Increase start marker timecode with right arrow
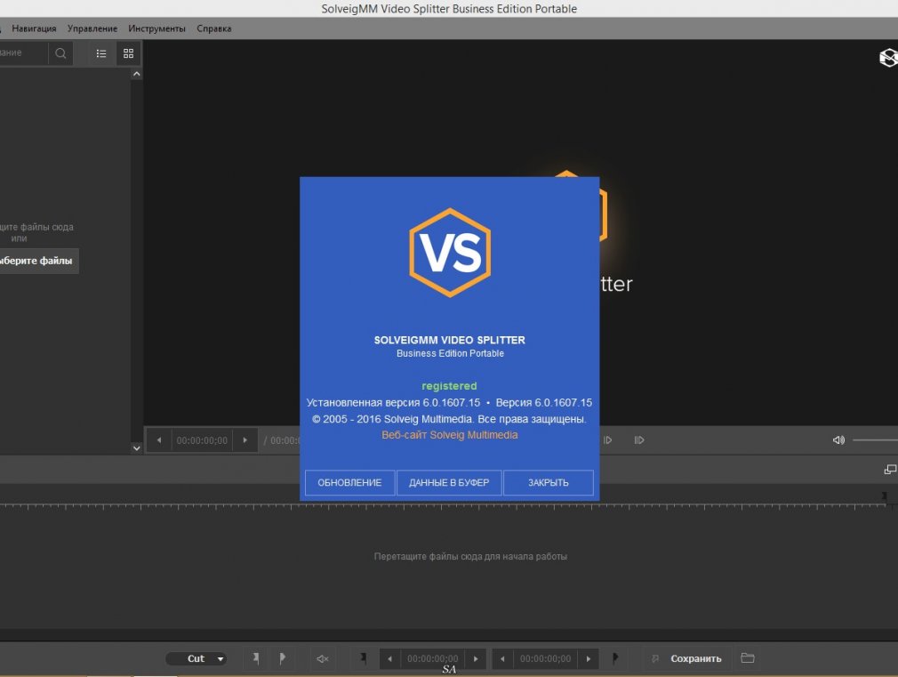Image resolution: width=898 pixels, height=677 pixels. 476,658
